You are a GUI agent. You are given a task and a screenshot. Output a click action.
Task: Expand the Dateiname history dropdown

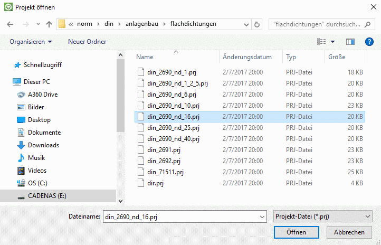[x=262, y=216]
